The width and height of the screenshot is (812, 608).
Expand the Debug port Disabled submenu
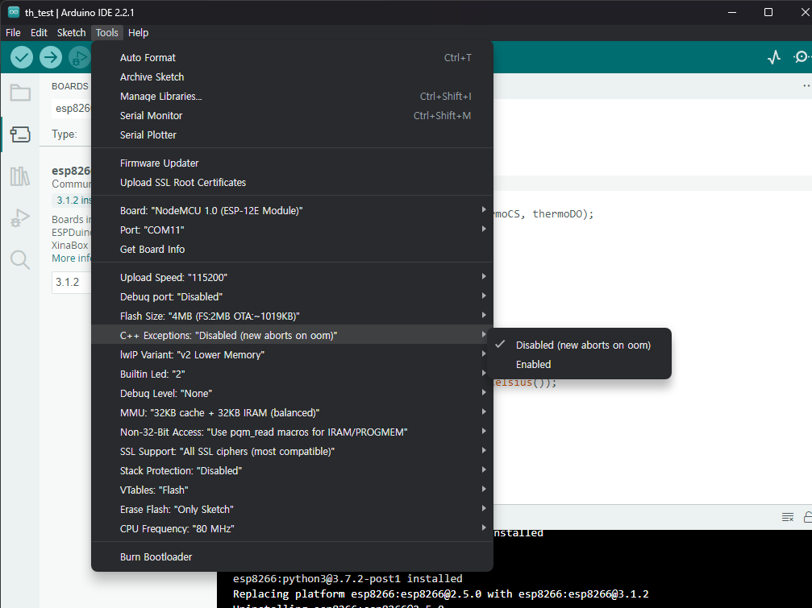[x=292, y=297]
